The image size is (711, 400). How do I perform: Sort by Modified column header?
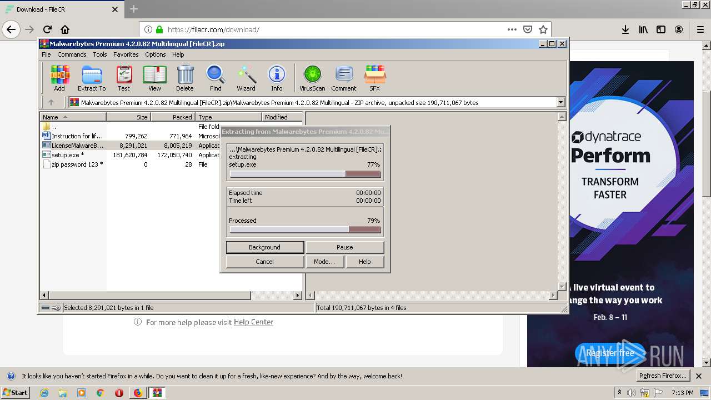(x=282, y=117)
